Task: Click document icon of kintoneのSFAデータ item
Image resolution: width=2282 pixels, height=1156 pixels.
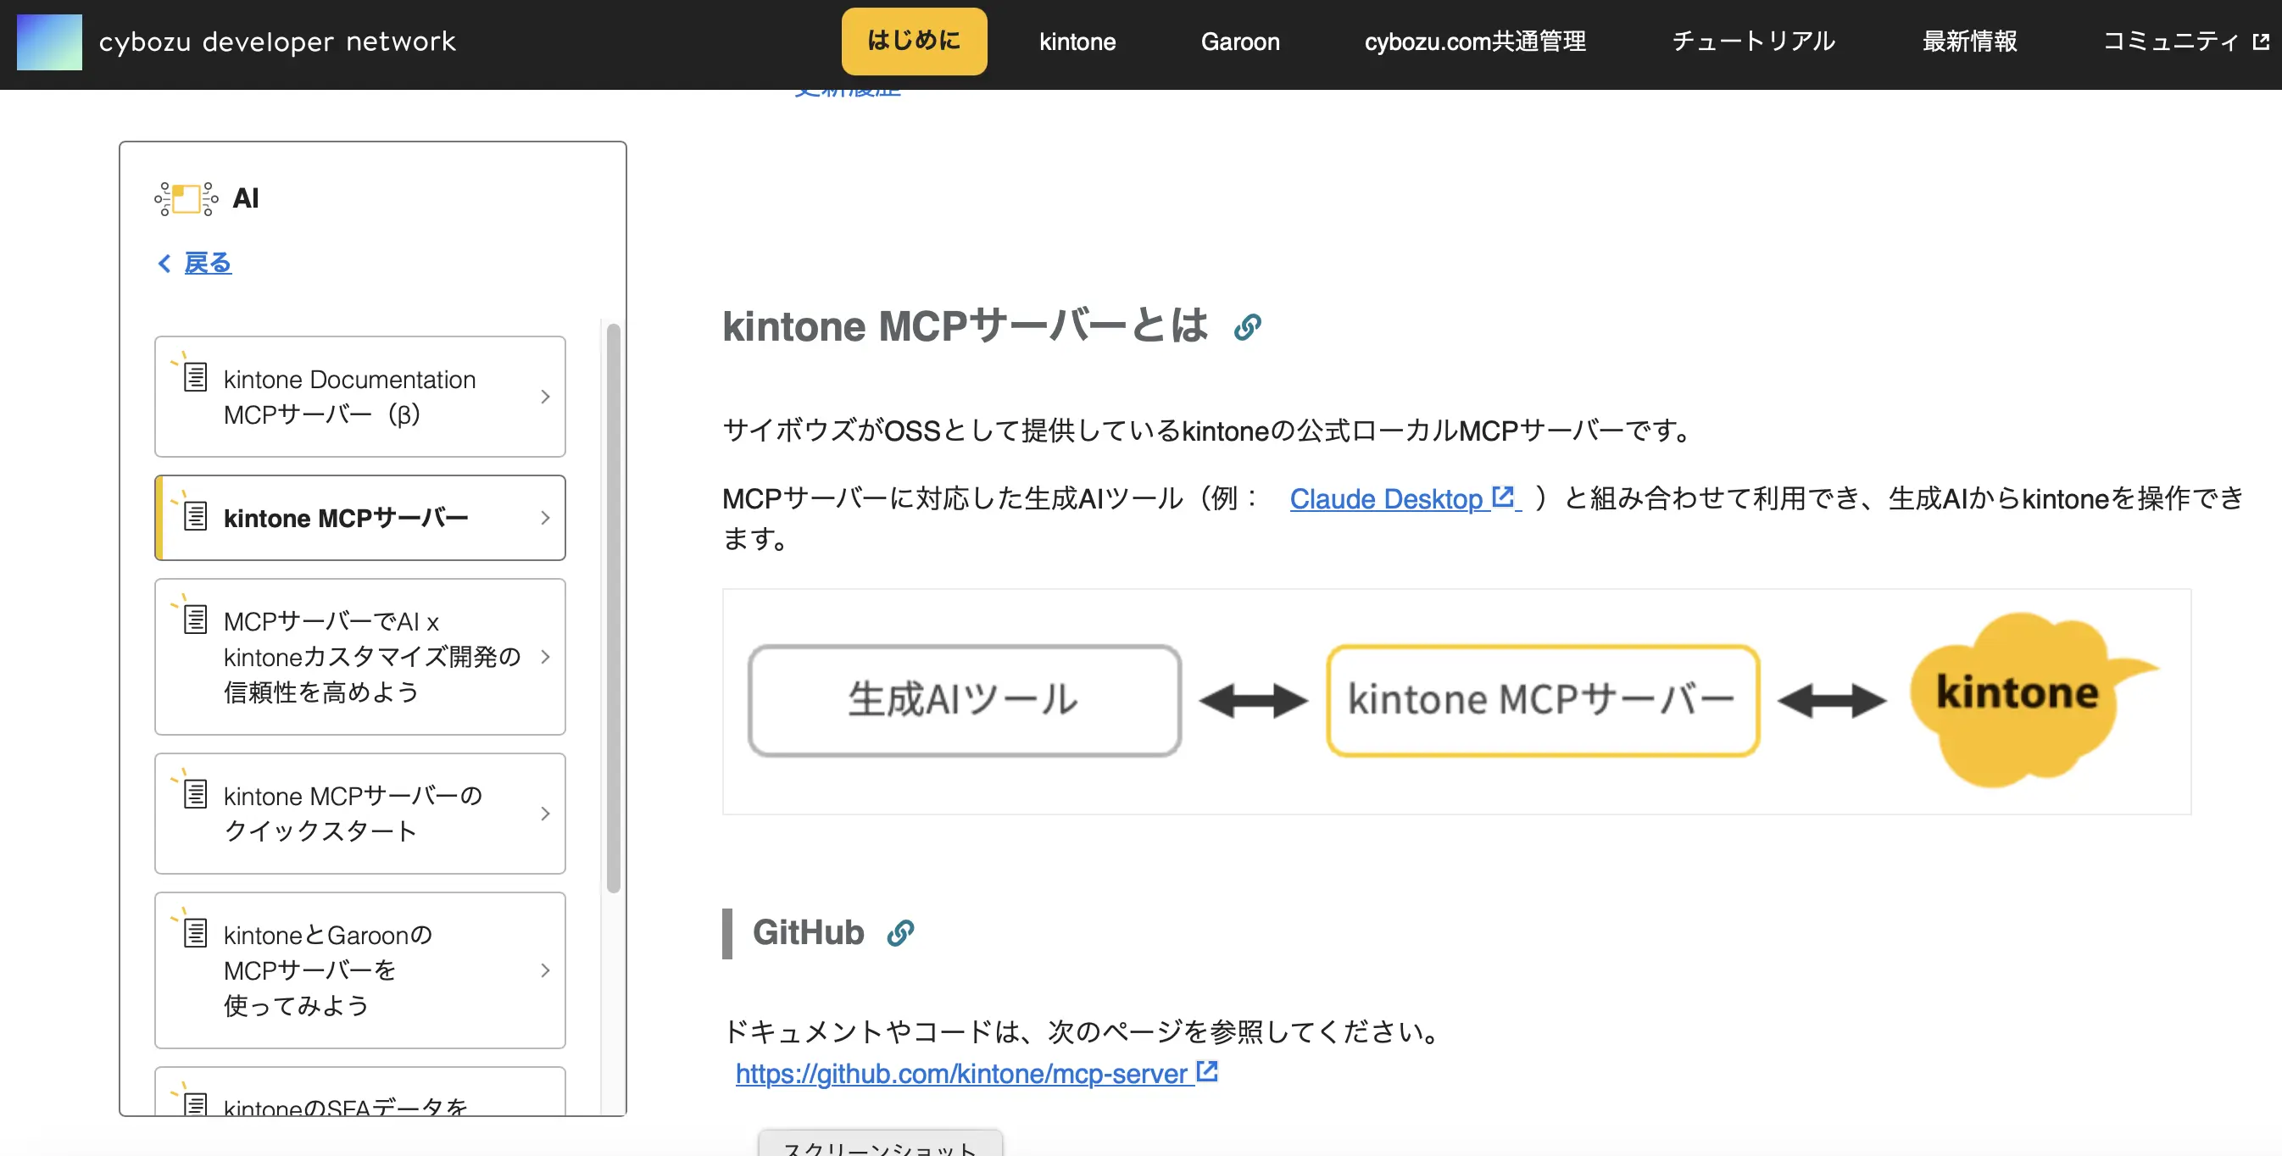Action: click(x=195, y=1104)
